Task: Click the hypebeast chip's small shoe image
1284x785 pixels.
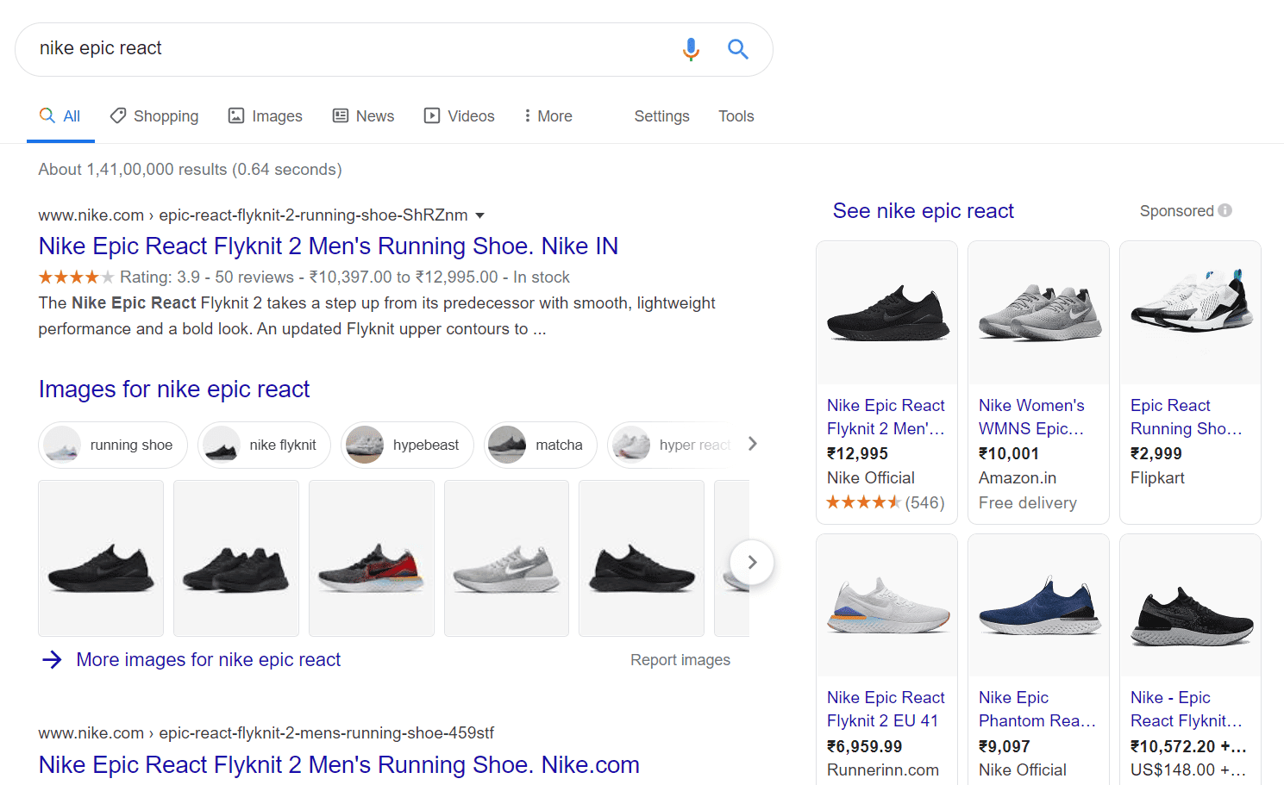Action: pos(365,445)
